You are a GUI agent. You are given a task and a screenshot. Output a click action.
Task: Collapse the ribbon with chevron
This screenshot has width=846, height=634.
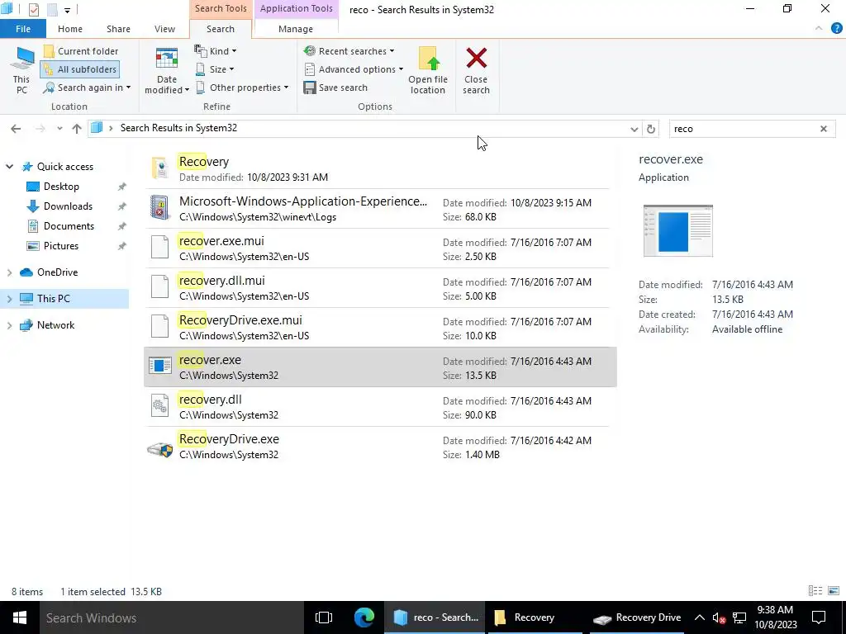coord(819,29)
